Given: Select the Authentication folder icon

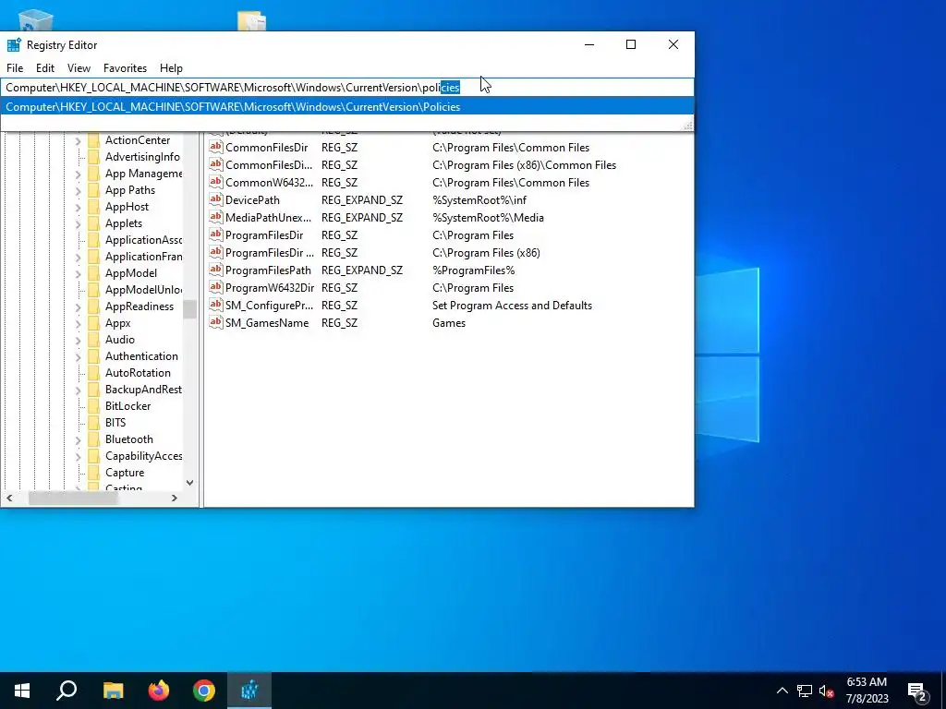Looking at the screenshot, I should pos(93,356).
